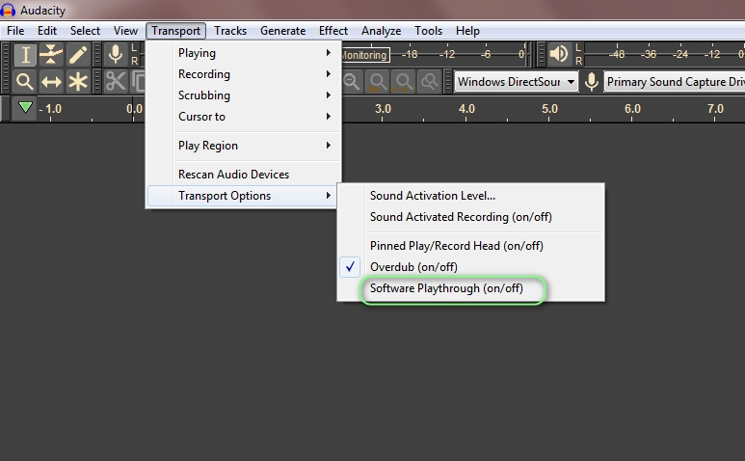Toggle Overdub (on/off) option
Viewport: 745px width, 461px height.
click(x=413, y=267)
